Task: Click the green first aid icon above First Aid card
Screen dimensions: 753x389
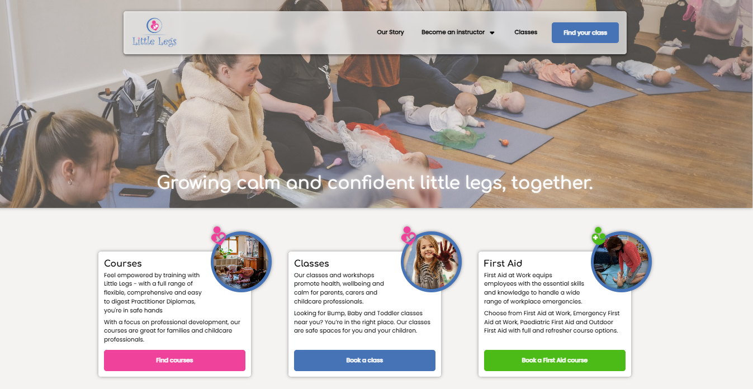Action: point(599,235)
